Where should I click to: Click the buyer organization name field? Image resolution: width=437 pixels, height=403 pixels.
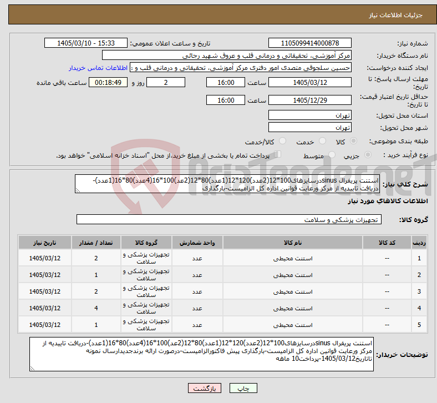coord(227,55)
